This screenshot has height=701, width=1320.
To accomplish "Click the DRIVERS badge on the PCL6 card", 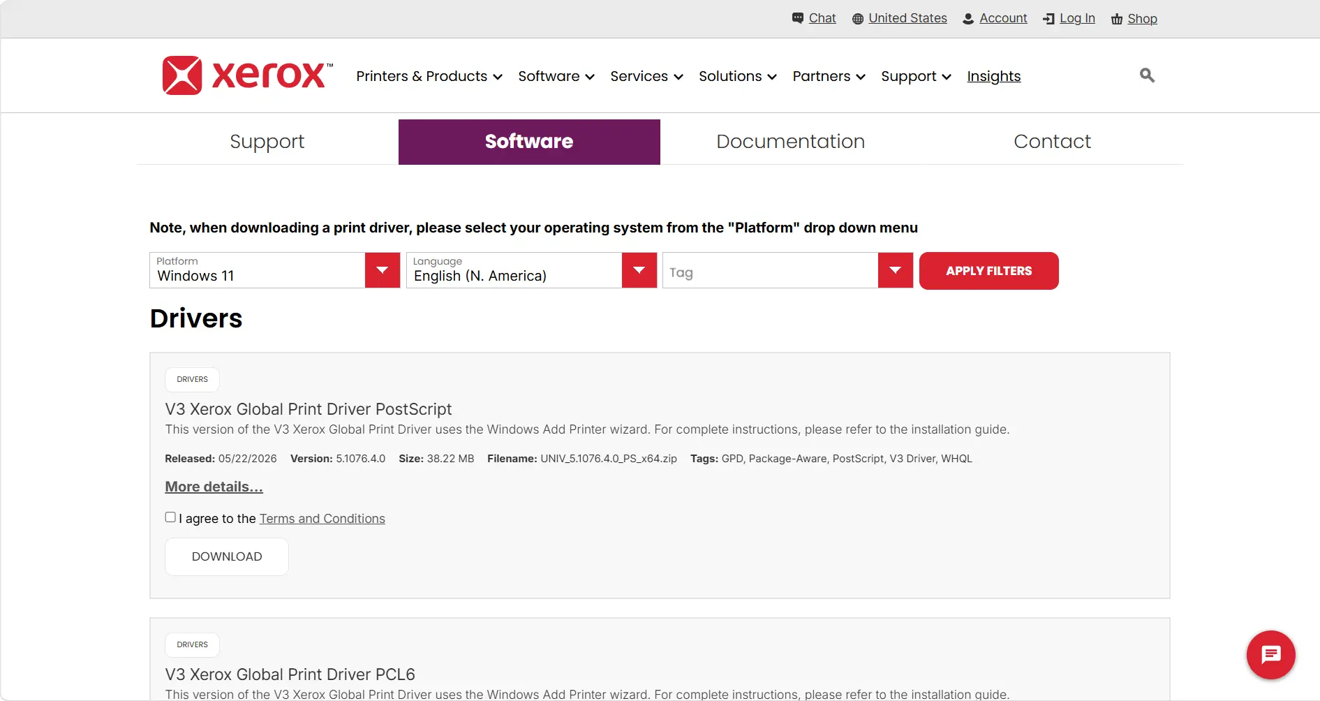I will coord(192,645).
